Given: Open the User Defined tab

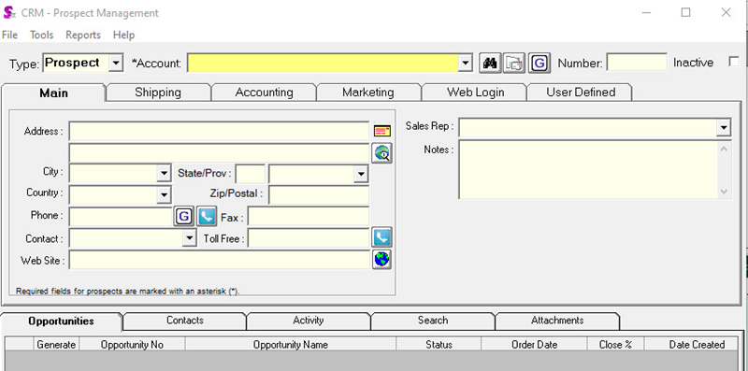Looking at the screenshot, I should coord(581,92).
